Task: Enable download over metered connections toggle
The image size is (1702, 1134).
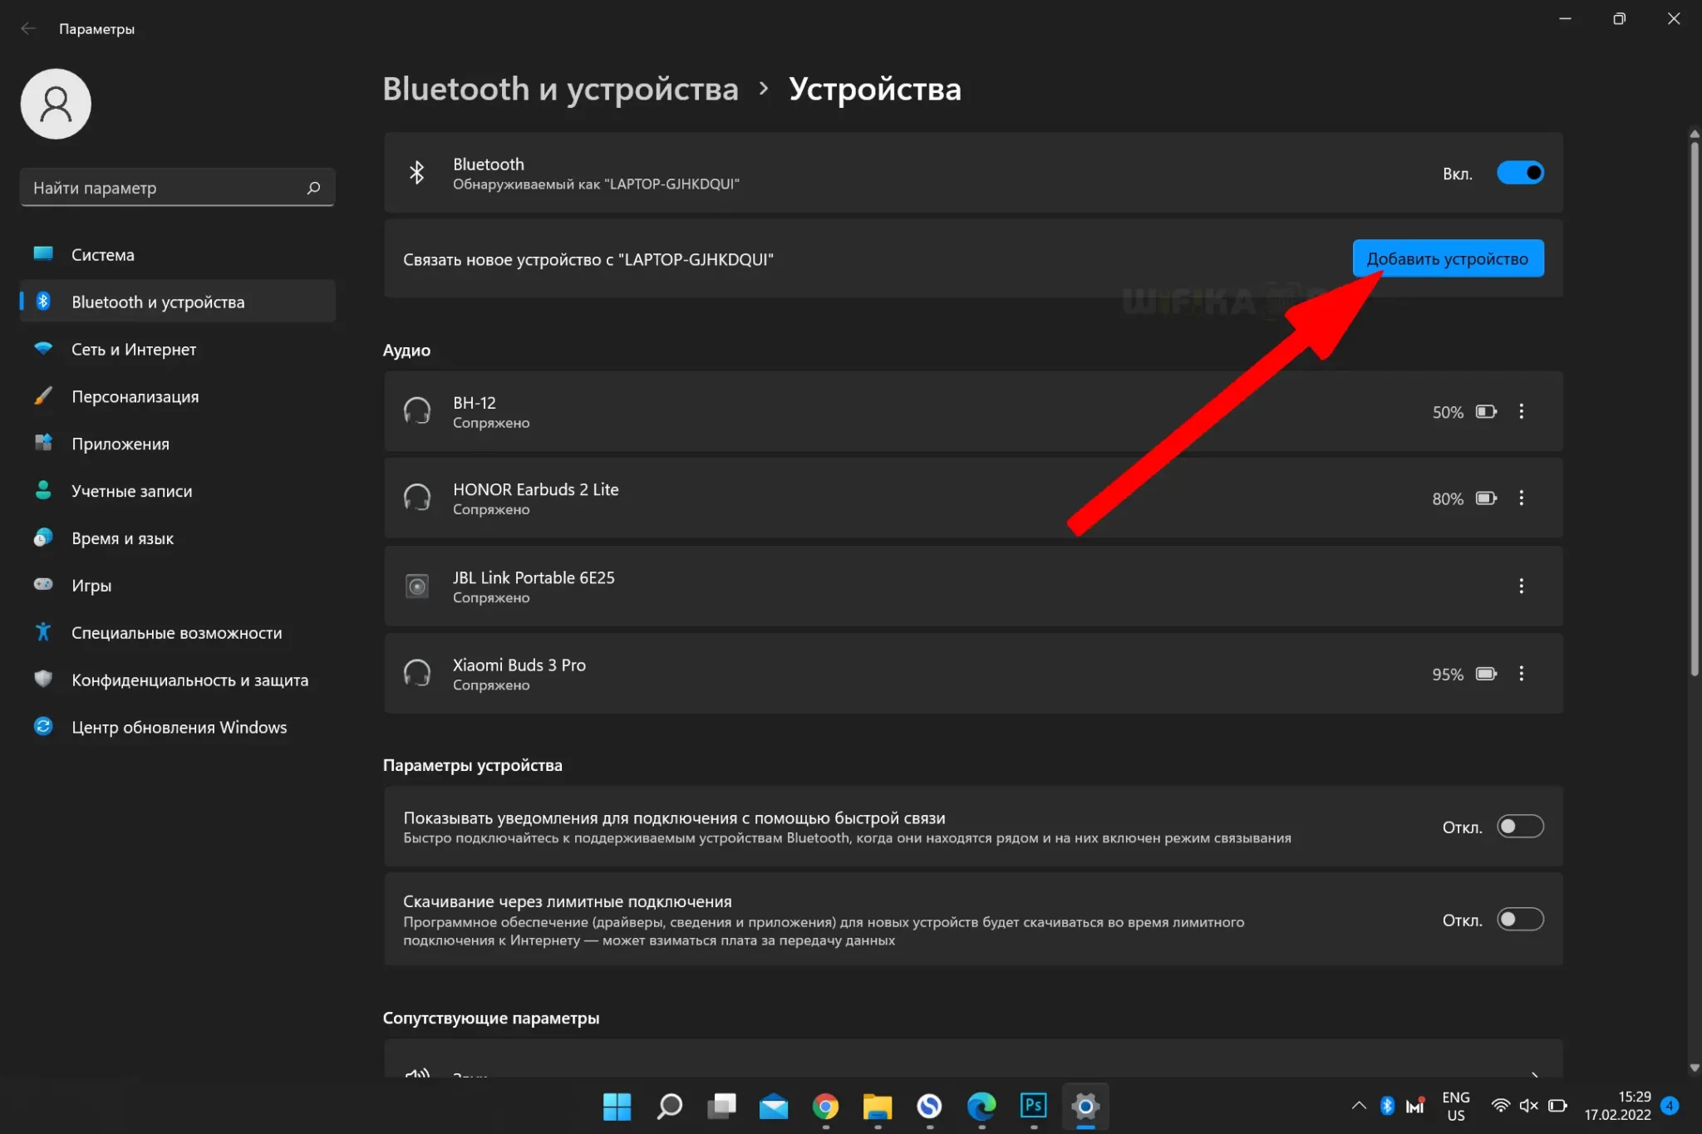Action: tap(1520, 920)
